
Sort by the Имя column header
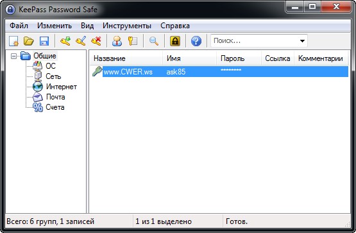190,58
